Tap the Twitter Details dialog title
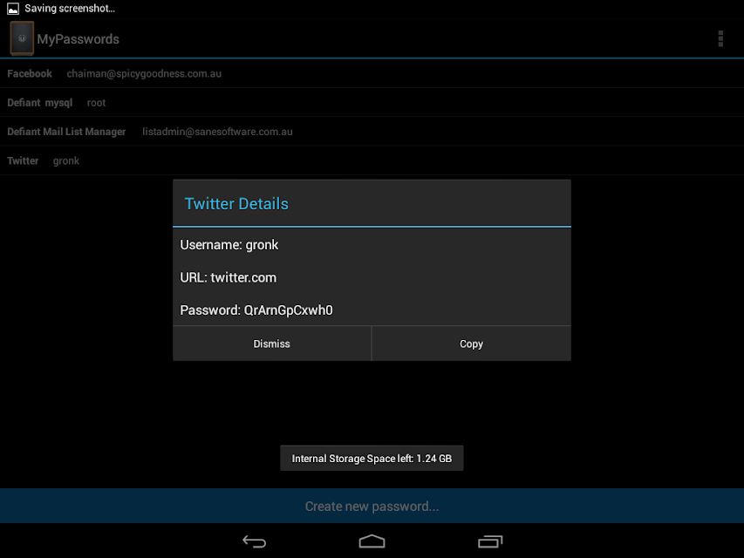This screenshot has width=744, height=558. click(x=236, y=203)
